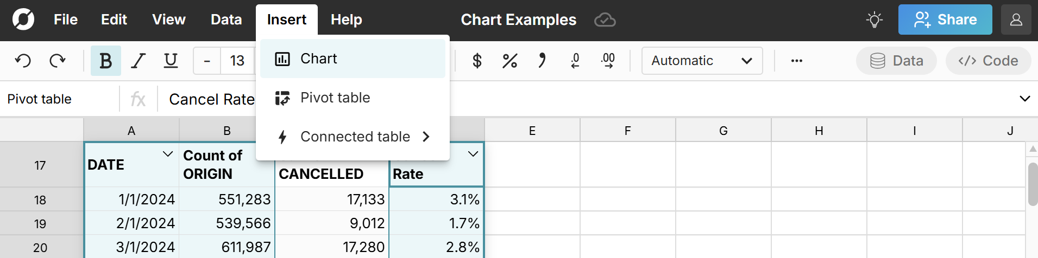Toggle underline formatting
1038x258 pixels.
coord(171,61)
